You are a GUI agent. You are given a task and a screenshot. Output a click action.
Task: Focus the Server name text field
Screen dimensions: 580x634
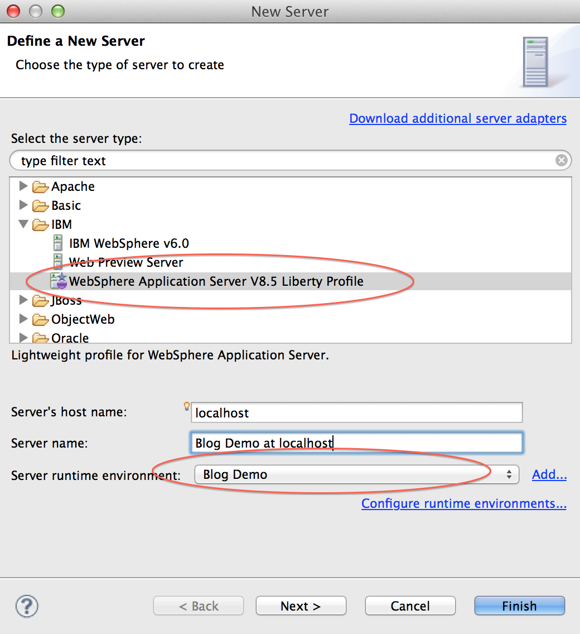click(x=357, y=443)
